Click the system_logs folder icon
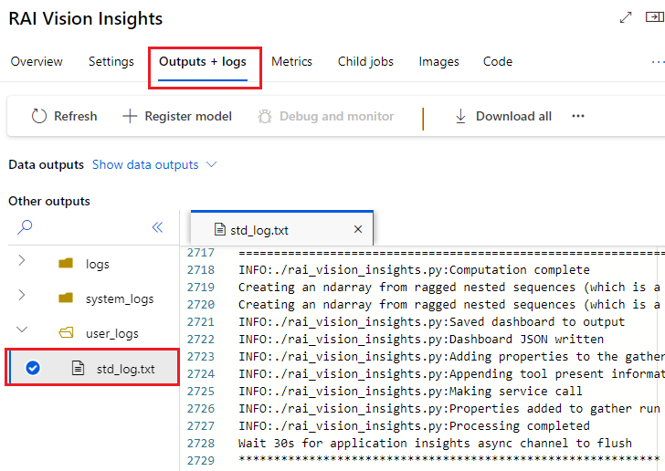Screen dimensions: 665x471 (66, 298)
